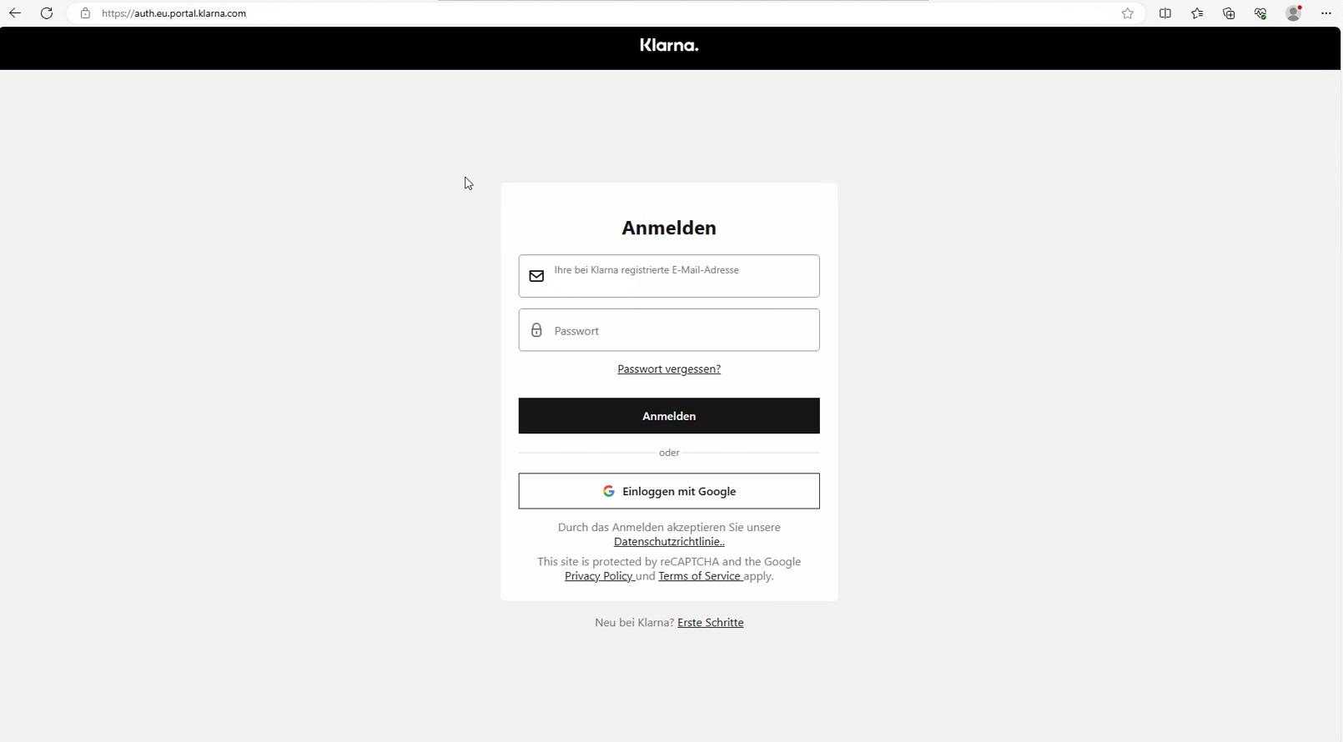This screenshot has height=742, width=1343.
Task: Open the browser profile avatar
Action: click(x=1293, y=13)
